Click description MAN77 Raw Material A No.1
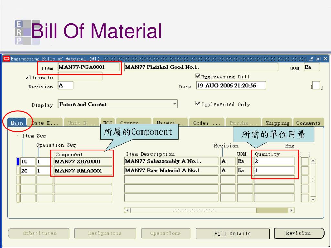The height and width of the screenshot is (248, 331). pos(171,170)
